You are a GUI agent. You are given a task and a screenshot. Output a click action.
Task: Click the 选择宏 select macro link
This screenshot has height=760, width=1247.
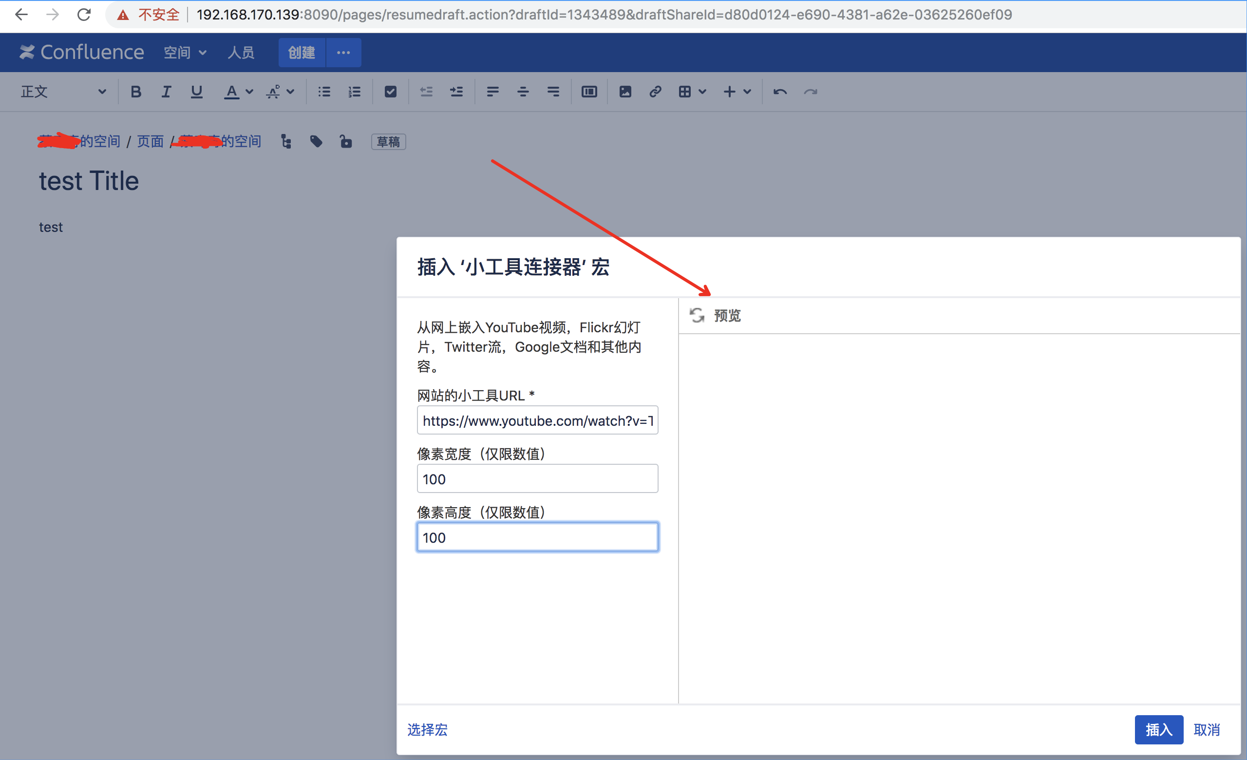pyautogui.click(x=427, y=729)
